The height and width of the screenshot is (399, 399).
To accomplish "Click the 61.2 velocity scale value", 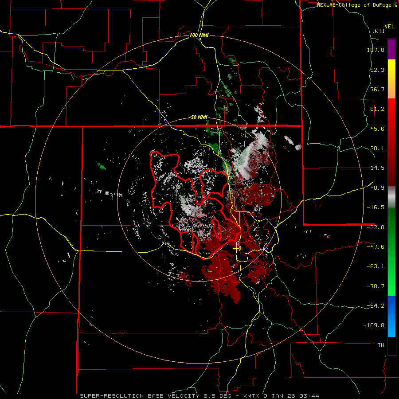I will pyautogui.click(x=377, y=109).
